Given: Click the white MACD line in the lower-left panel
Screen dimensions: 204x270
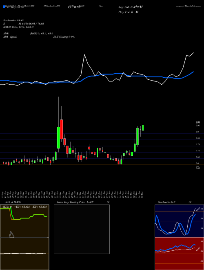Looking at the screenshot, I should click(23, 253).
